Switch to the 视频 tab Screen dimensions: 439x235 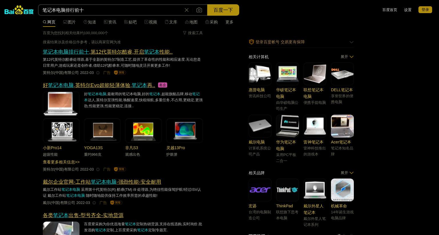coord(151,22)
